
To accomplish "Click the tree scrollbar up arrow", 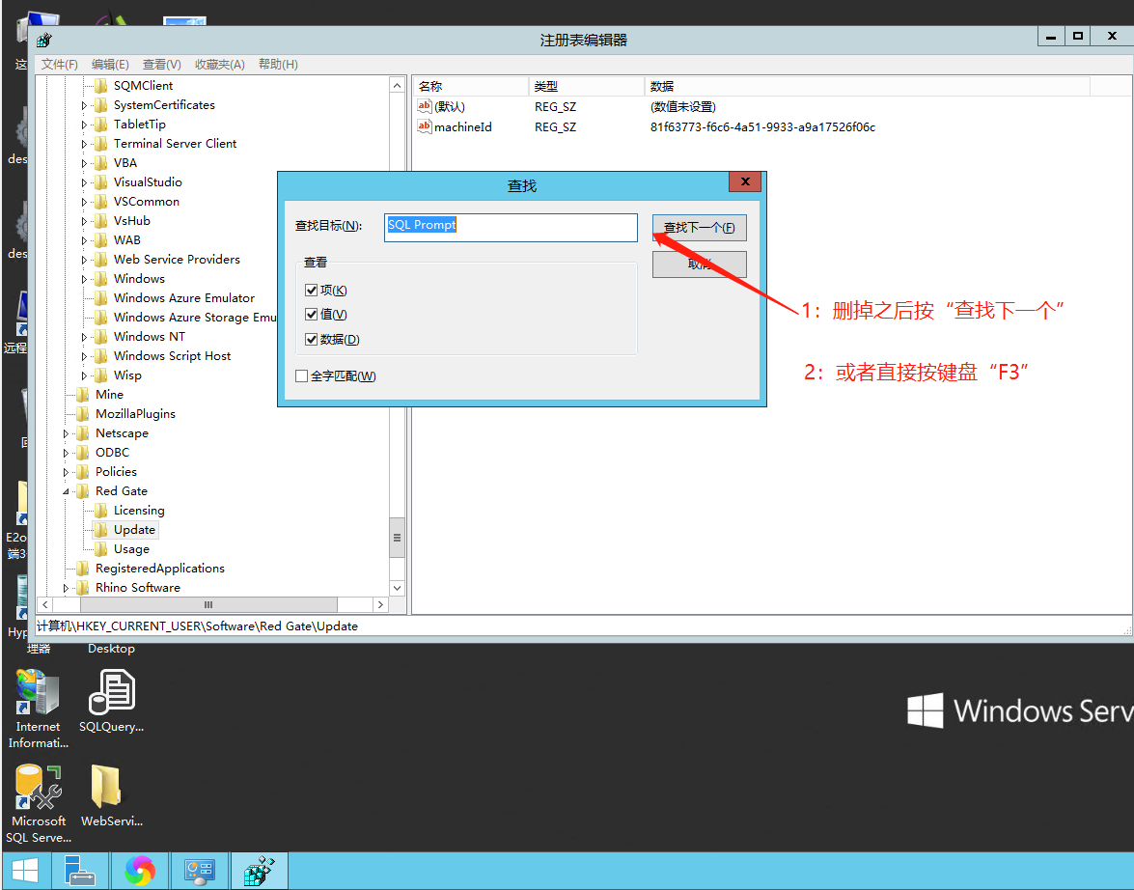I will (397, 85).
